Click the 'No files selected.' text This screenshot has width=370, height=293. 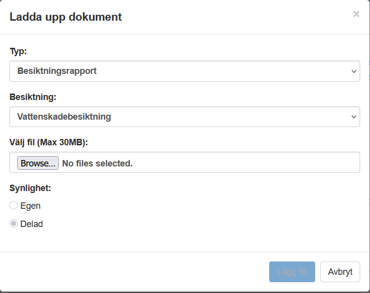[97, 163]
